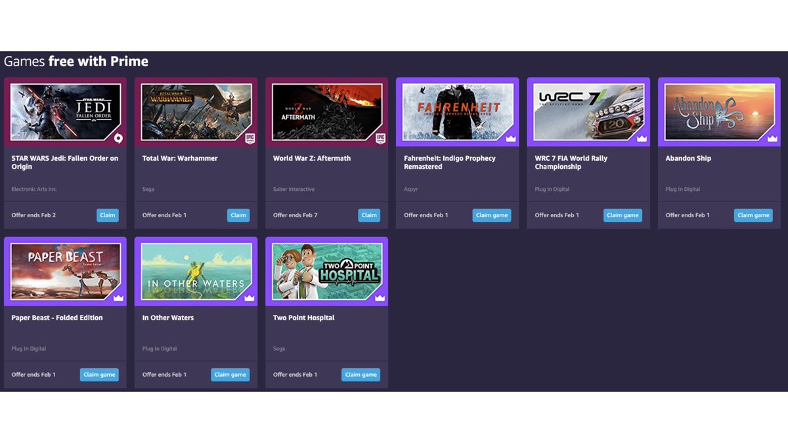This screenshot has width=788, height=443.
Task: Click Claim game for WRC 7 FIA
Action: (623, 215)
